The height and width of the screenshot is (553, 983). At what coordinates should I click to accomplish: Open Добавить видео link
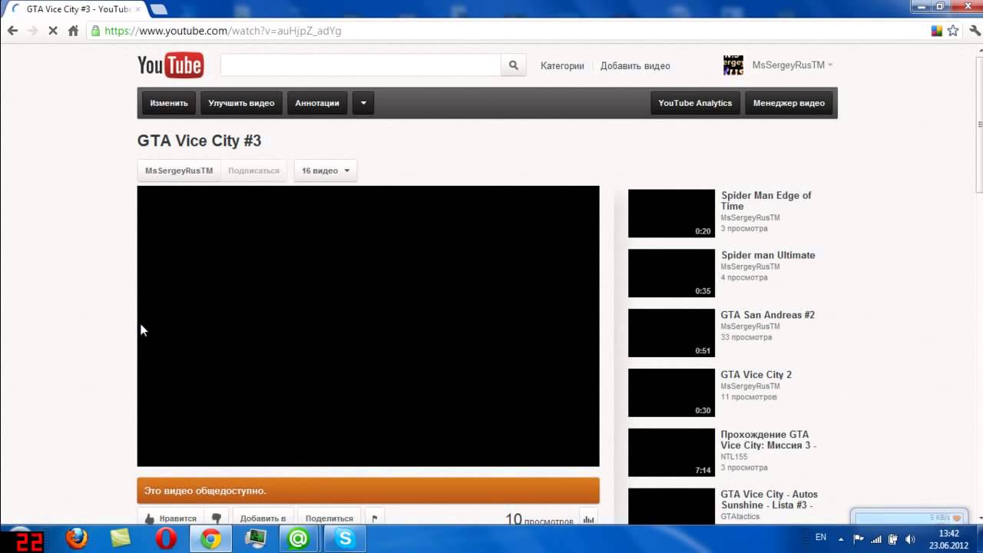click(x=635, y=66)
